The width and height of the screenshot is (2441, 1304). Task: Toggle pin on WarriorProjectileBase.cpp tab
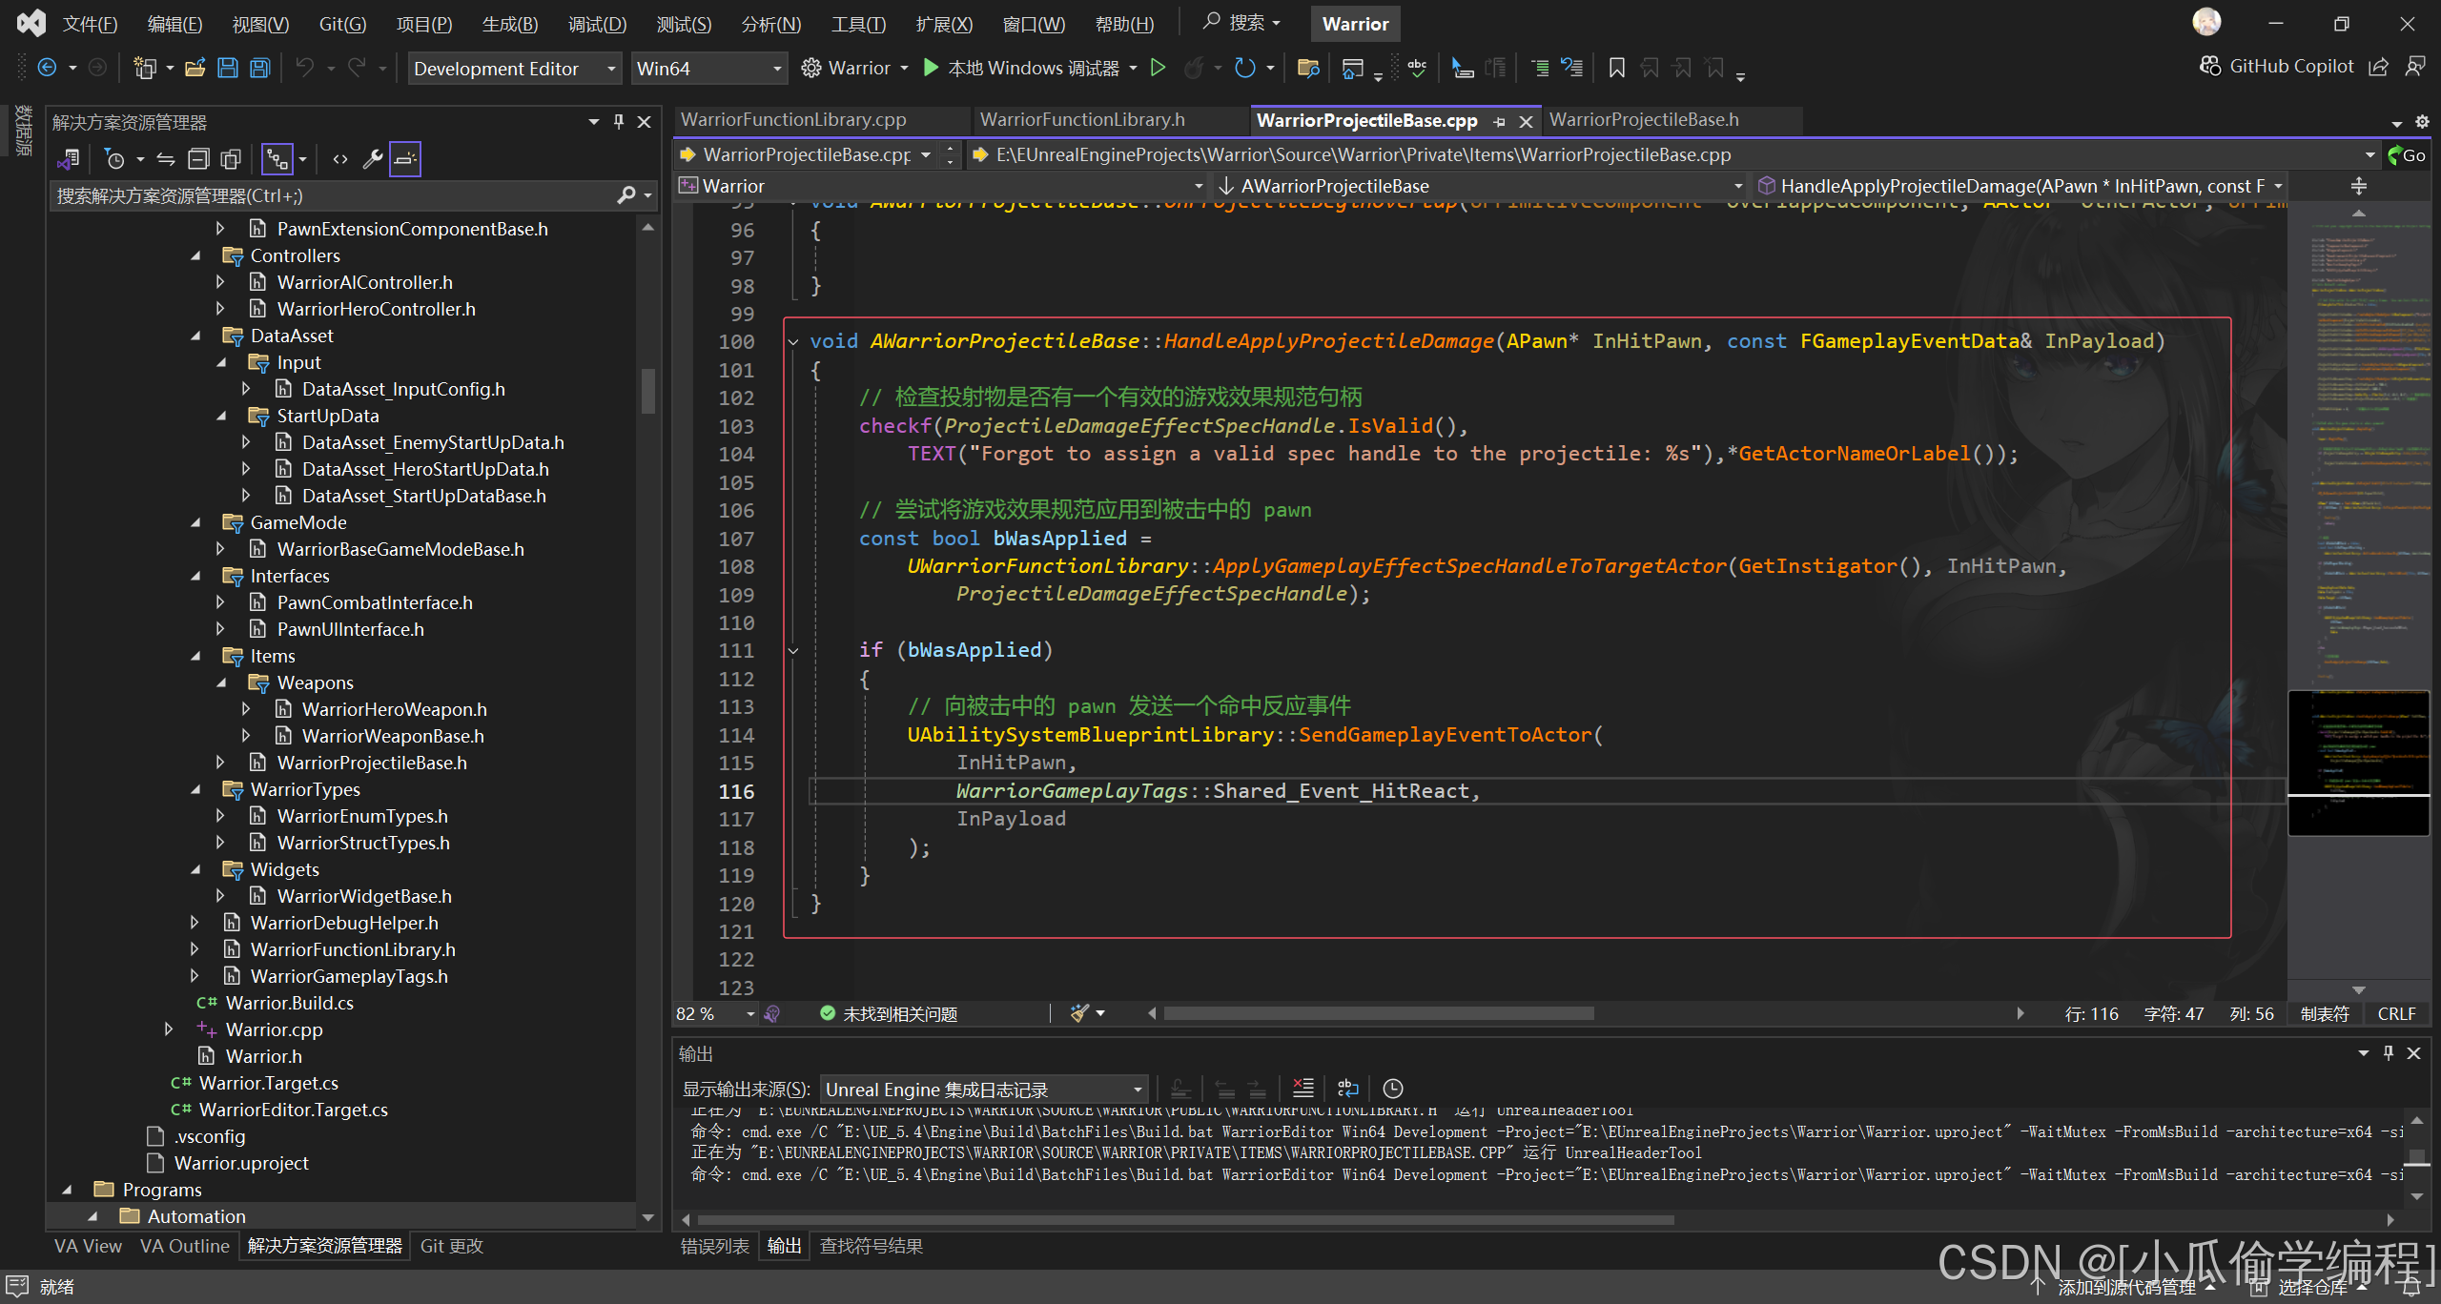1500,121
